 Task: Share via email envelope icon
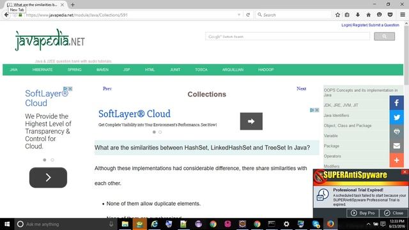[x=397, y=146]
